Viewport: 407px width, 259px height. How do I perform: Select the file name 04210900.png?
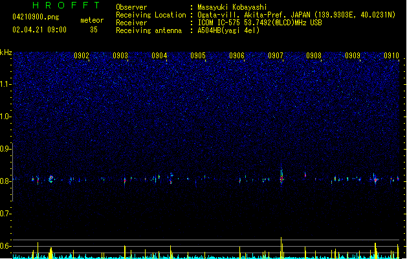pyautogui.click(x=36, y=17)
